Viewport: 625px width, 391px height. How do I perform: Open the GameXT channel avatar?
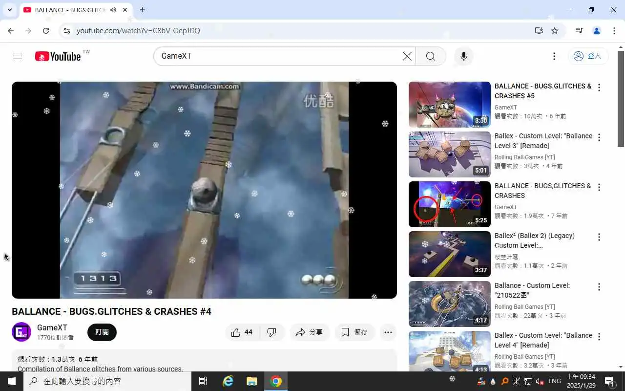[x=21, y=332]
